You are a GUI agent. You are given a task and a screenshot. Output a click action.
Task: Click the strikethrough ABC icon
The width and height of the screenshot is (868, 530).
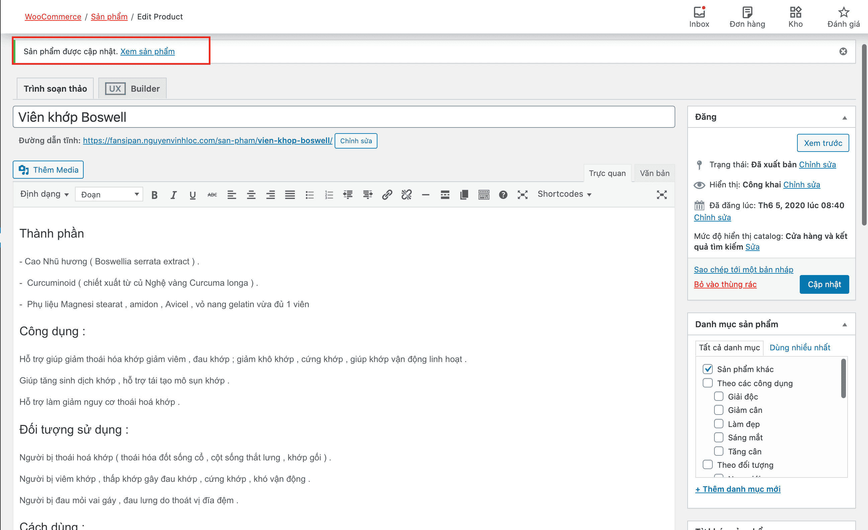tap(212, 195)
